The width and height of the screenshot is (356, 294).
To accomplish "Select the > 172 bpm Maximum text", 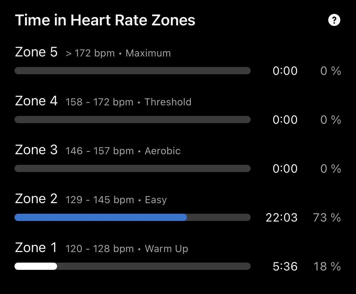I will pos(118,53).
